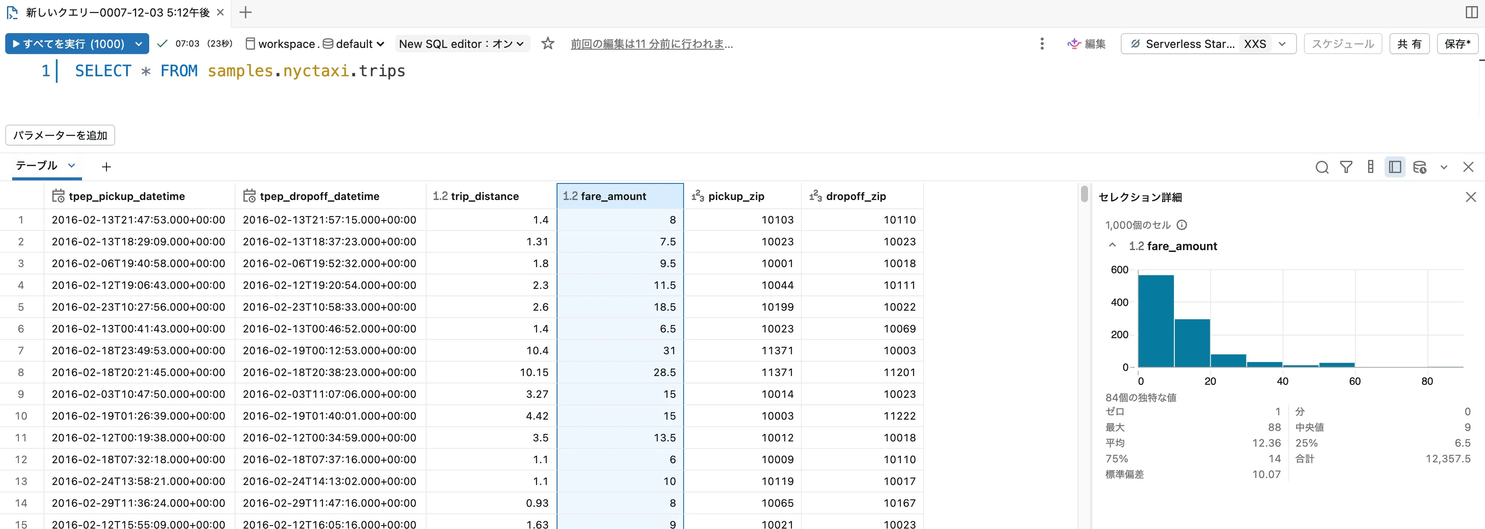
Task: Select the fare_amount column header
Action: (x=620, y=196)
